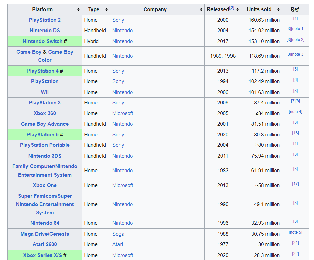The width and height of the screenshot is (314, 260).
Task: Open the PlayStation 2 platform link
Action: click(x=45, y=20)
